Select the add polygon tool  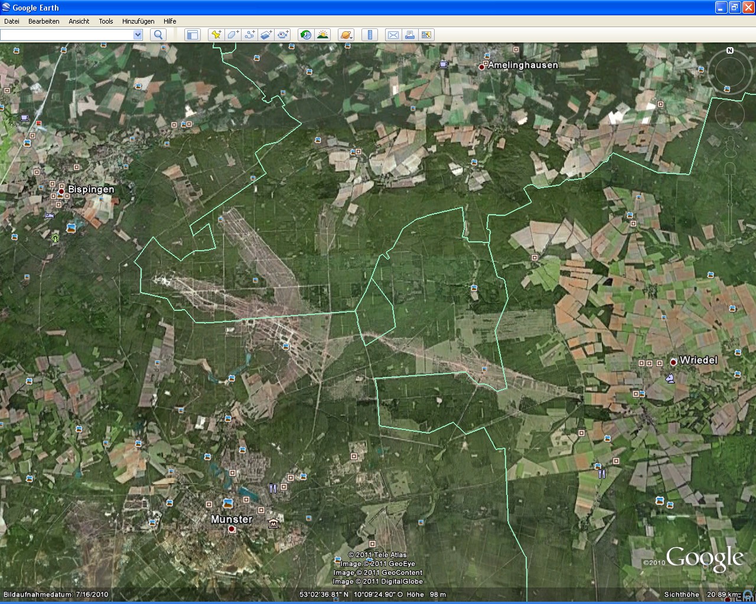click(233, 35)
